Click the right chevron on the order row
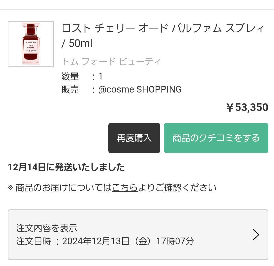This screenshot has height=266, width=274. point(255,234)
